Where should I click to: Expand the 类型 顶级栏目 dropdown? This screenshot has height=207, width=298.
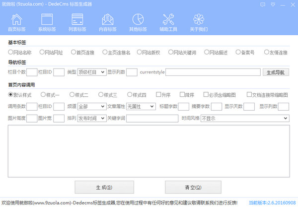pyautogui.click(x=92, y=72)
